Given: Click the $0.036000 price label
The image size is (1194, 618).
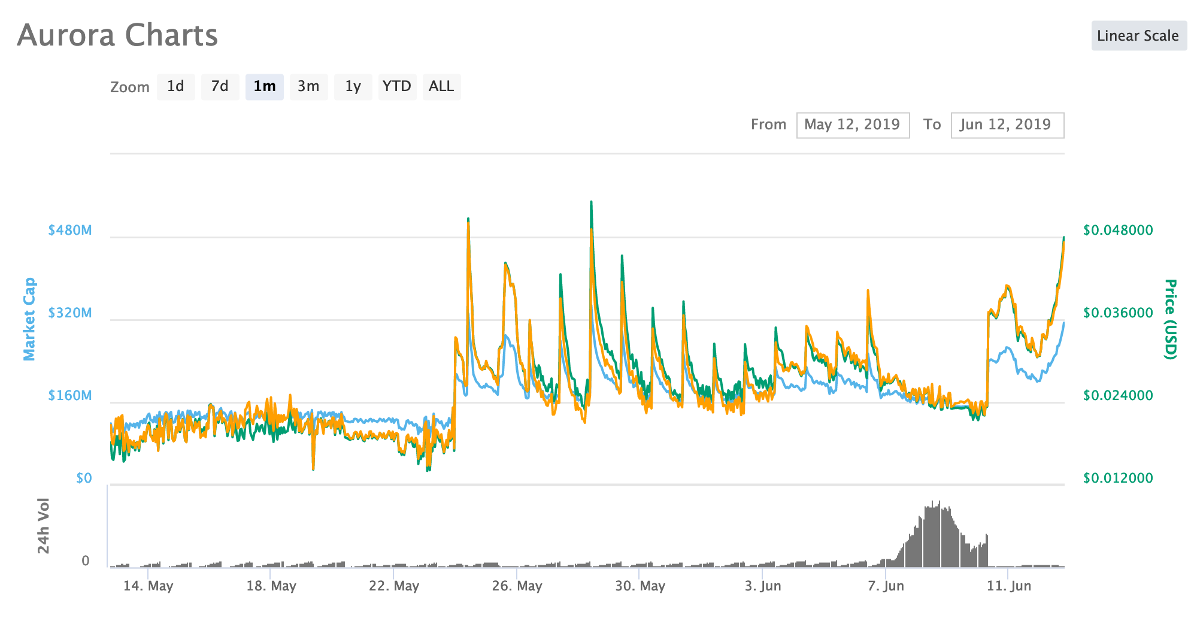Looking at the screenshot, I should [1118, 313].
